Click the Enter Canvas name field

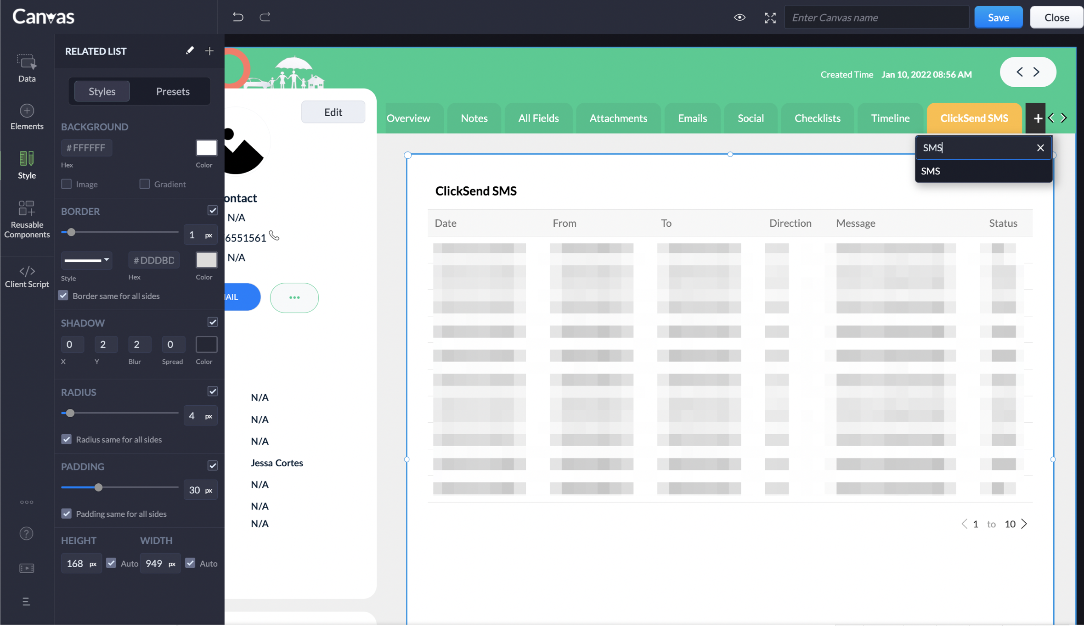coord(877,17)
